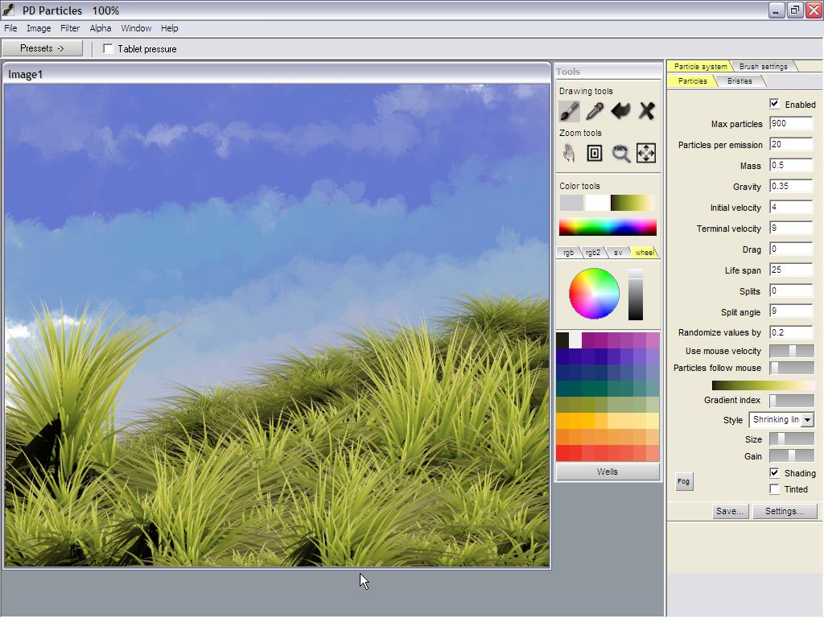Click the fit-to-window square zoom icon
Screen dimensions: 824x618
[595, 153]
